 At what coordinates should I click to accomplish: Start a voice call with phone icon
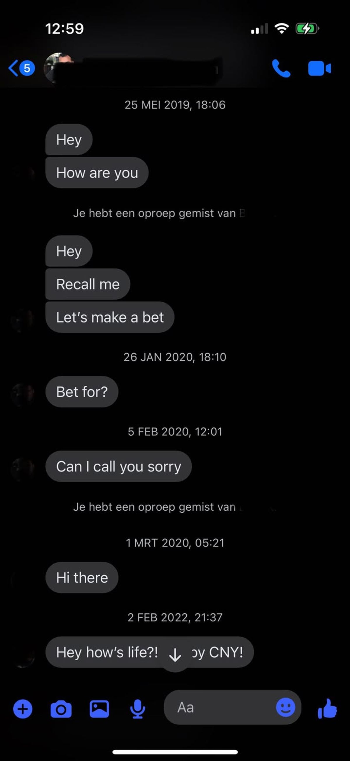281,68
